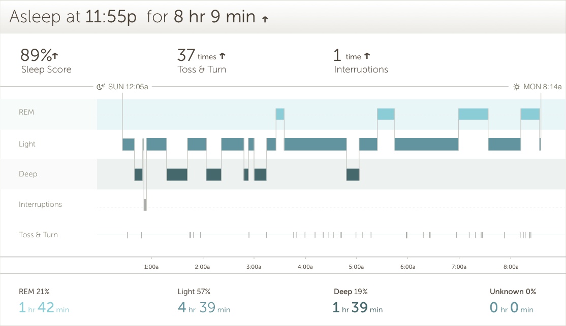Click the 3:00a time axis label
The image size is (566, 326).
[254, 266]
